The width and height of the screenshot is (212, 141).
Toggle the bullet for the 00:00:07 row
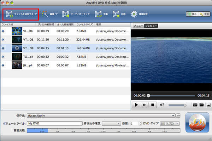(x=3, y=65)
